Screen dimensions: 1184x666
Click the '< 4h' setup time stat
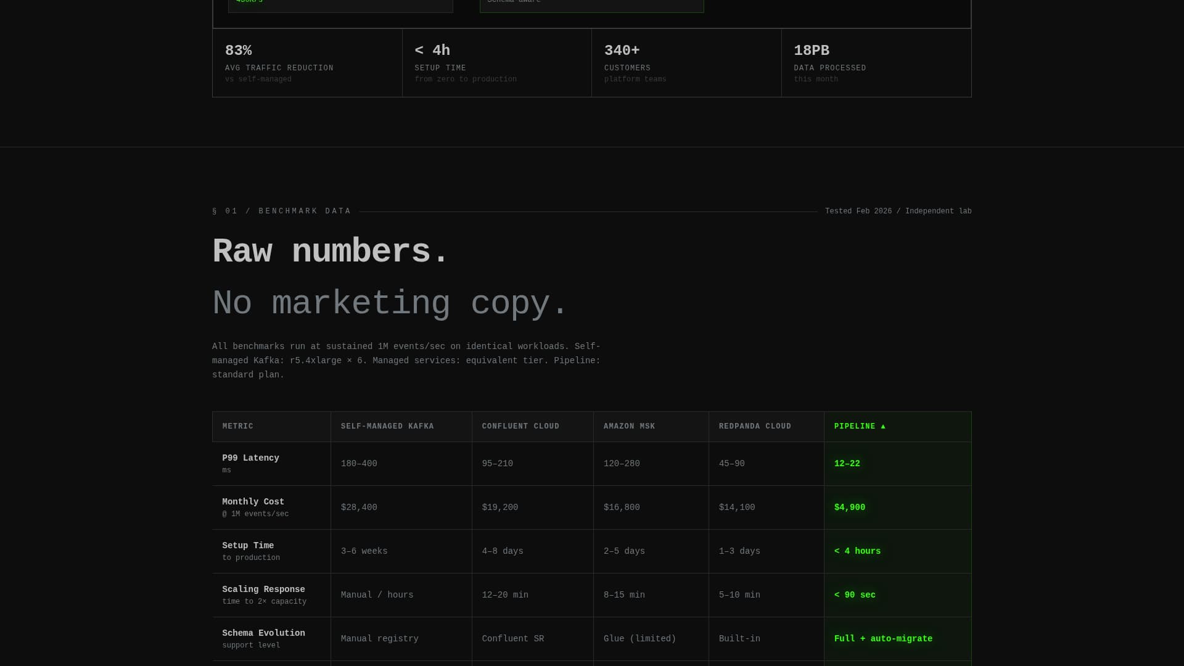point(496,63)
